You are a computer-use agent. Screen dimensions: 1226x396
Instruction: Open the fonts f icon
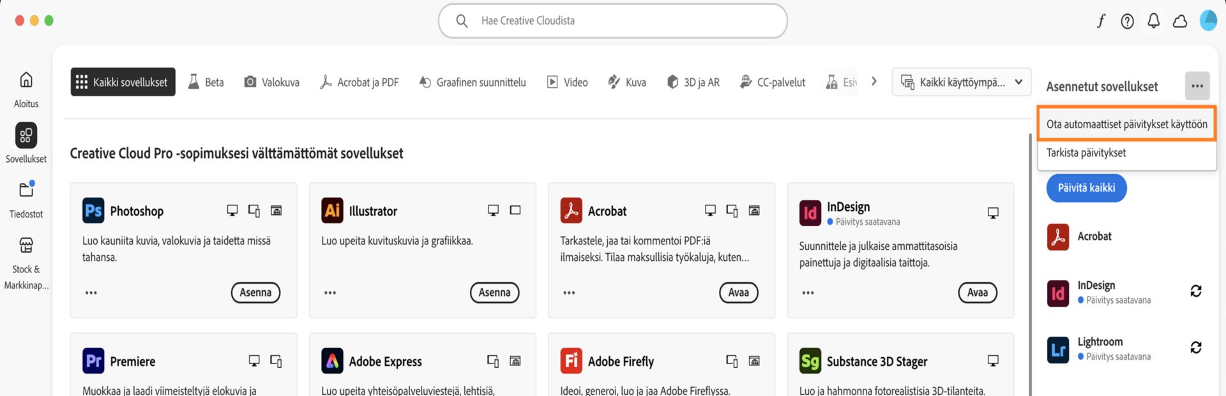tap(1101, 21)
